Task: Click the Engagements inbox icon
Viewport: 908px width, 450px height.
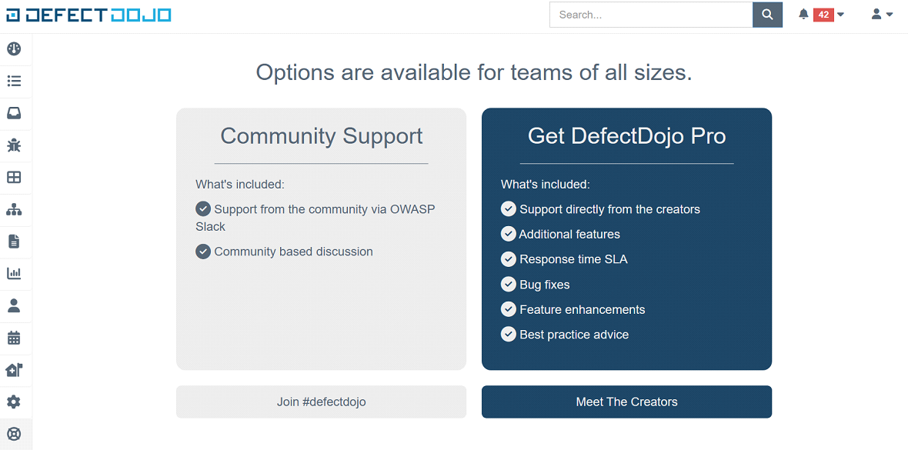Action: (x=15, y=113)
